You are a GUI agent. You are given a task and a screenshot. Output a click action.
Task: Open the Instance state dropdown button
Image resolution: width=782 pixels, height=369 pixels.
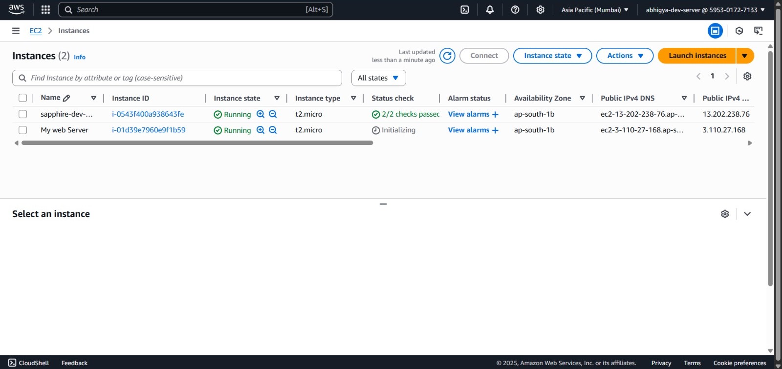(552, 56)
